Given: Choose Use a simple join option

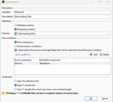Looking at the screenshot, I should (x=16, y=42).
